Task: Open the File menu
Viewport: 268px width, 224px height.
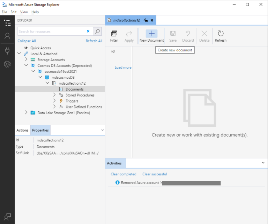Action: (5, 12)
